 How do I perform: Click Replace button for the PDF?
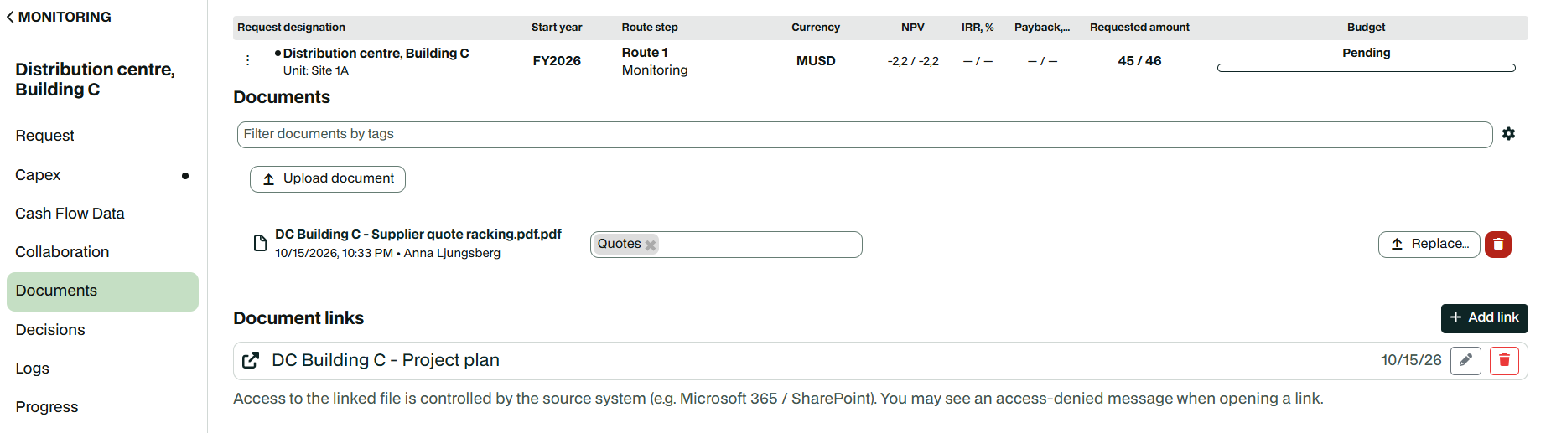point(1429,245)
